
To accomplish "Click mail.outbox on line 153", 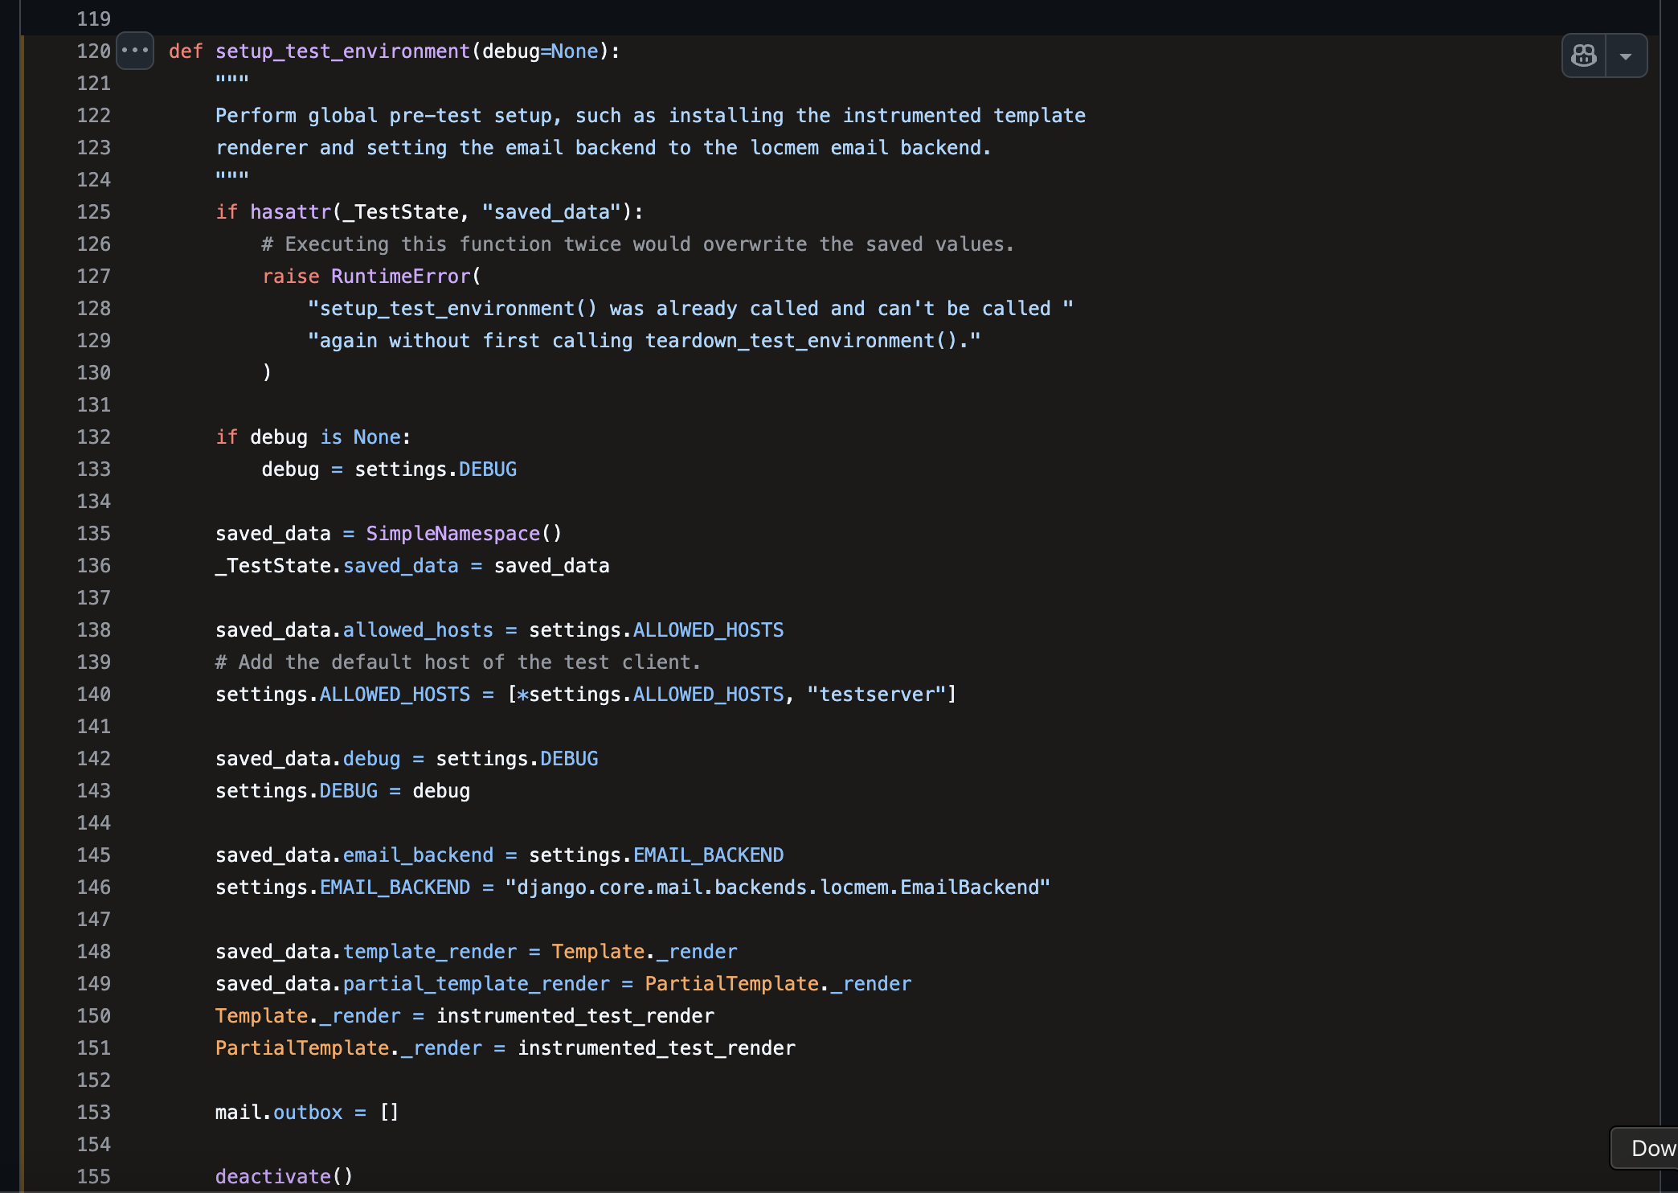I will [277, 1112].
